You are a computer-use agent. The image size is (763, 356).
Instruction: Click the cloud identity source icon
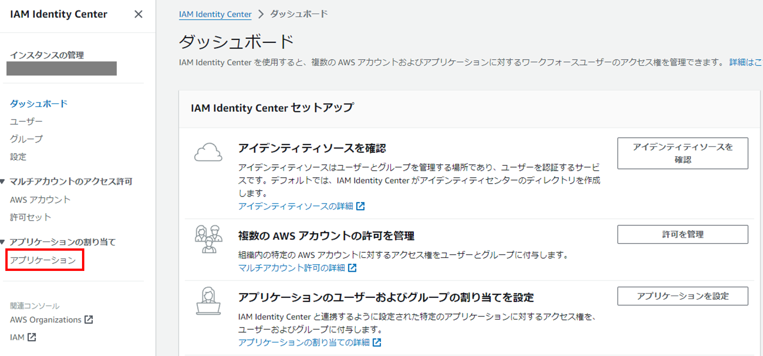(x=208, y=152)
